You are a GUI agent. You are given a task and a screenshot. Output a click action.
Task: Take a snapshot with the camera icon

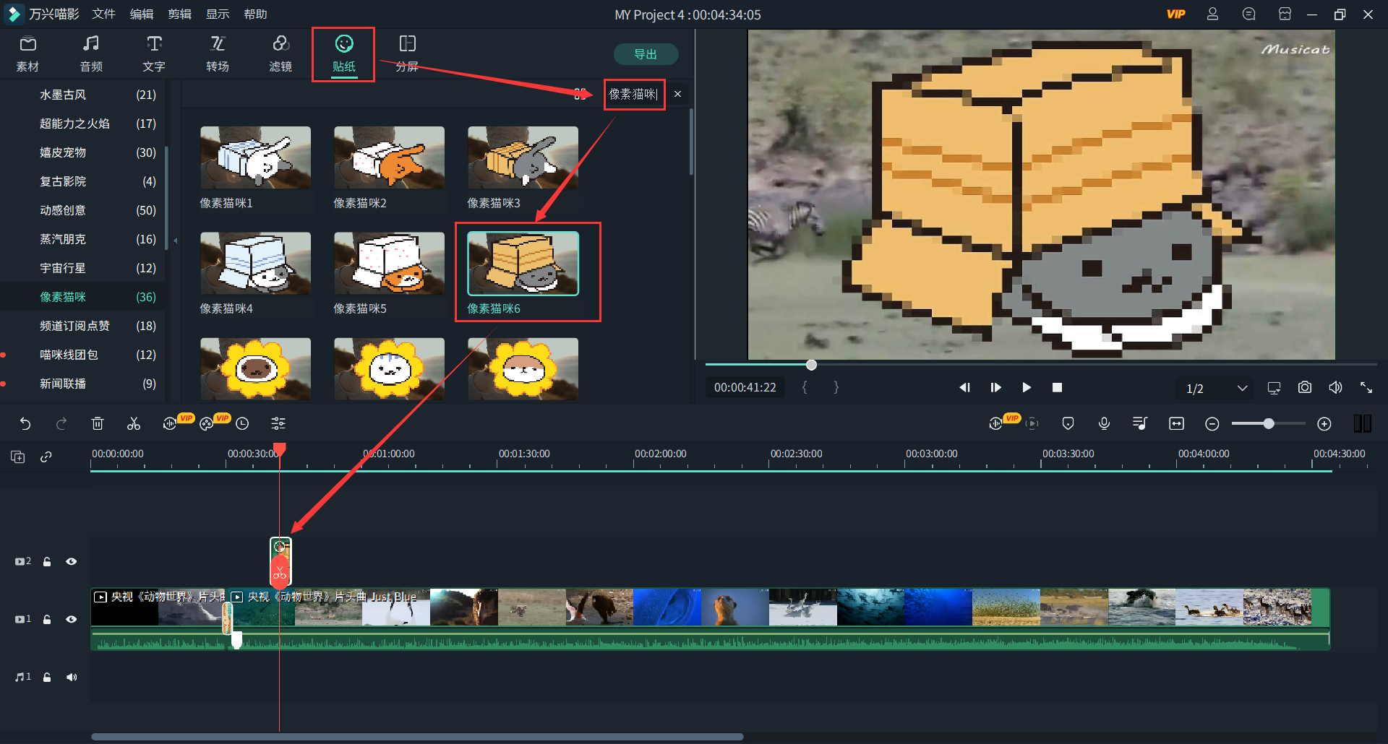[x=1304, y=388]
